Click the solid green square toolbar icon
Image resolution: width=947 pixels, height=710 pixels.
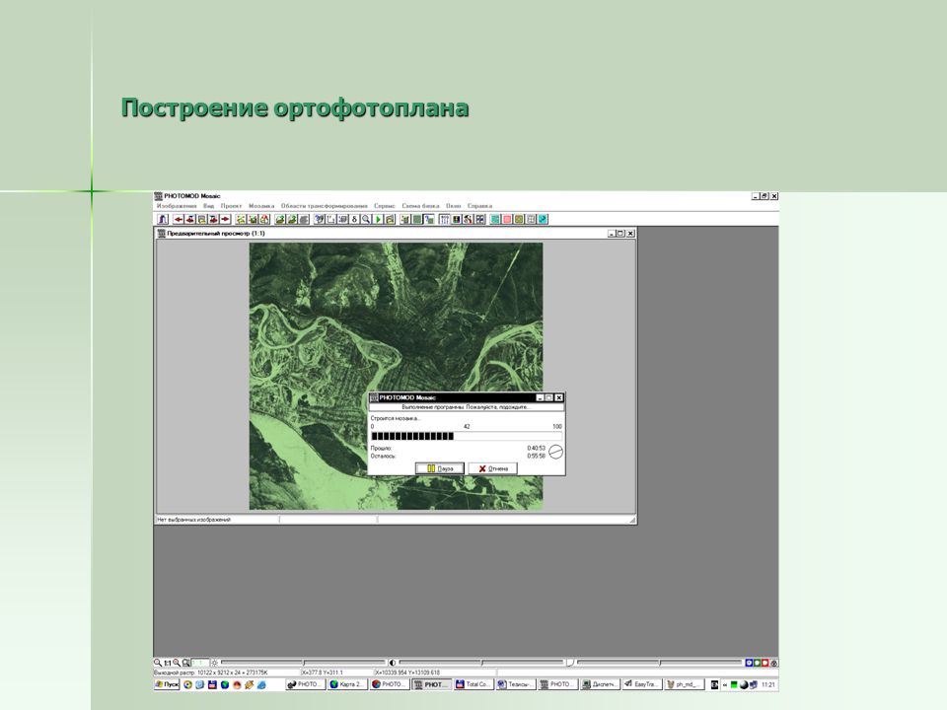[x=416, y=219]
